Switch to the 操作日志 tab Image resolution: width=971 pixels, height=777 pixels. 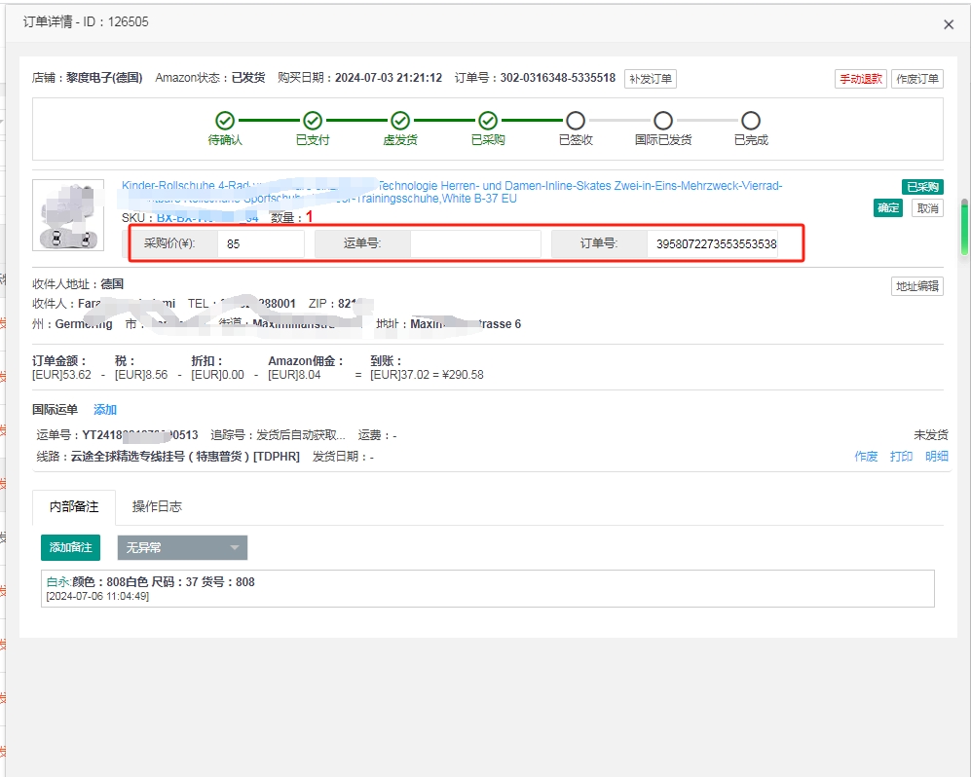(157, 506)
